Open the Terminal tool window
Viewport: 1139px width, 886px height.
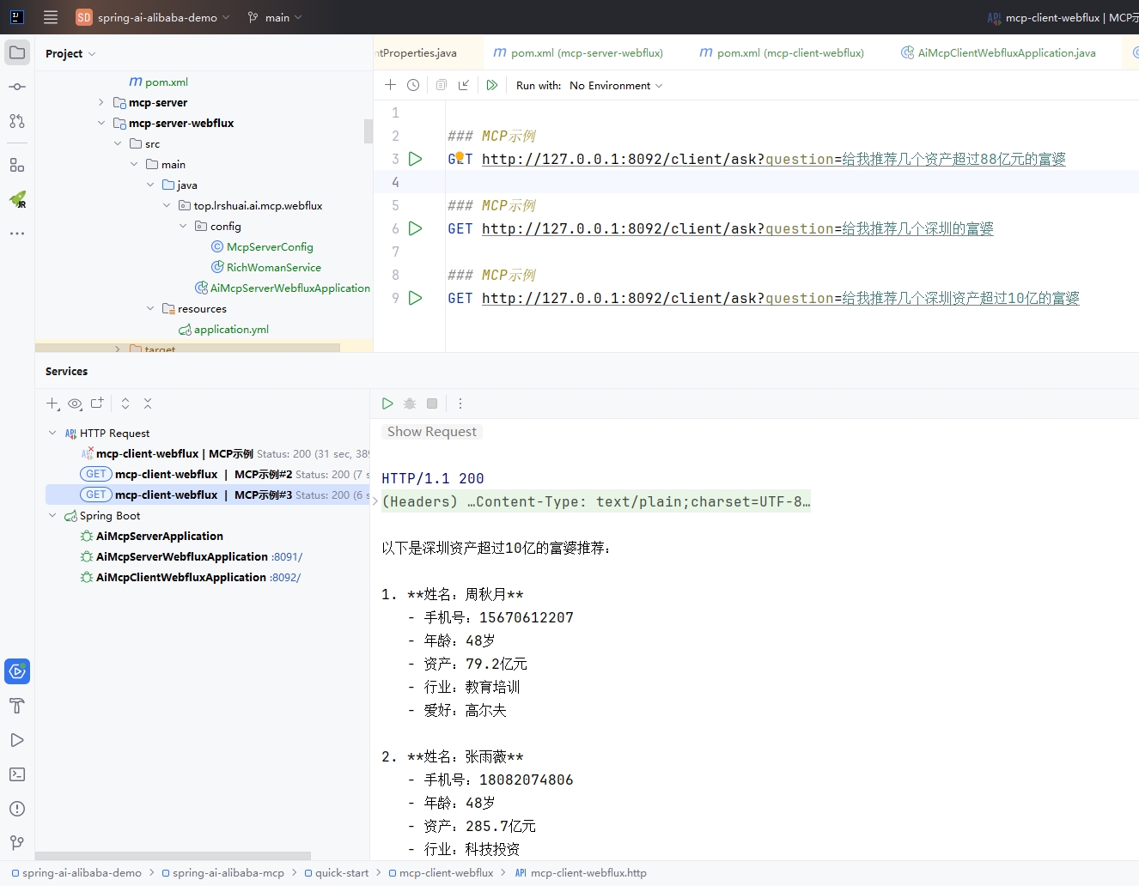click(17, 774)
